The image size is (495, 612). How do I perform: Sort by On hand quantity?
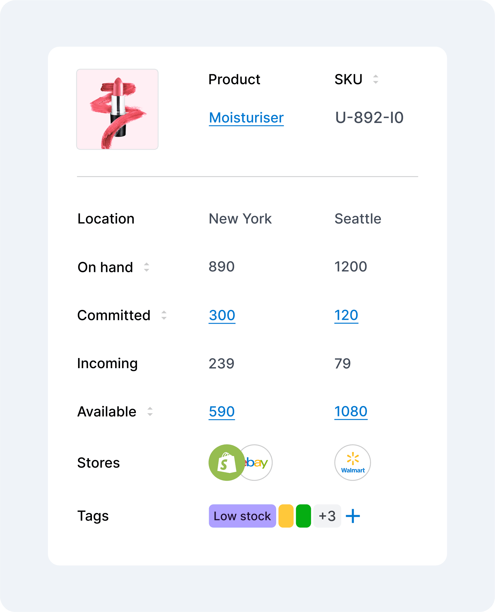point(147,267)
